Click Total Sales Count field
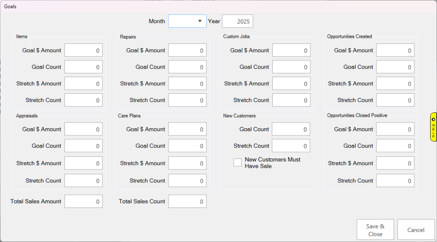437x242 pixels. [187, 202]
